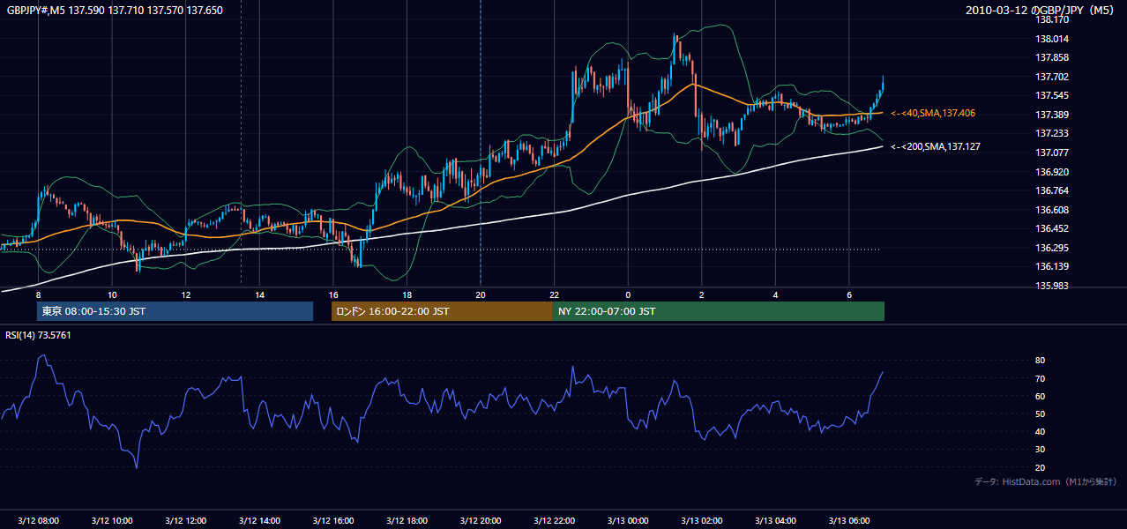
Task: Click the 40,SMA,137.406 moving average label
Action: [933, 113]
